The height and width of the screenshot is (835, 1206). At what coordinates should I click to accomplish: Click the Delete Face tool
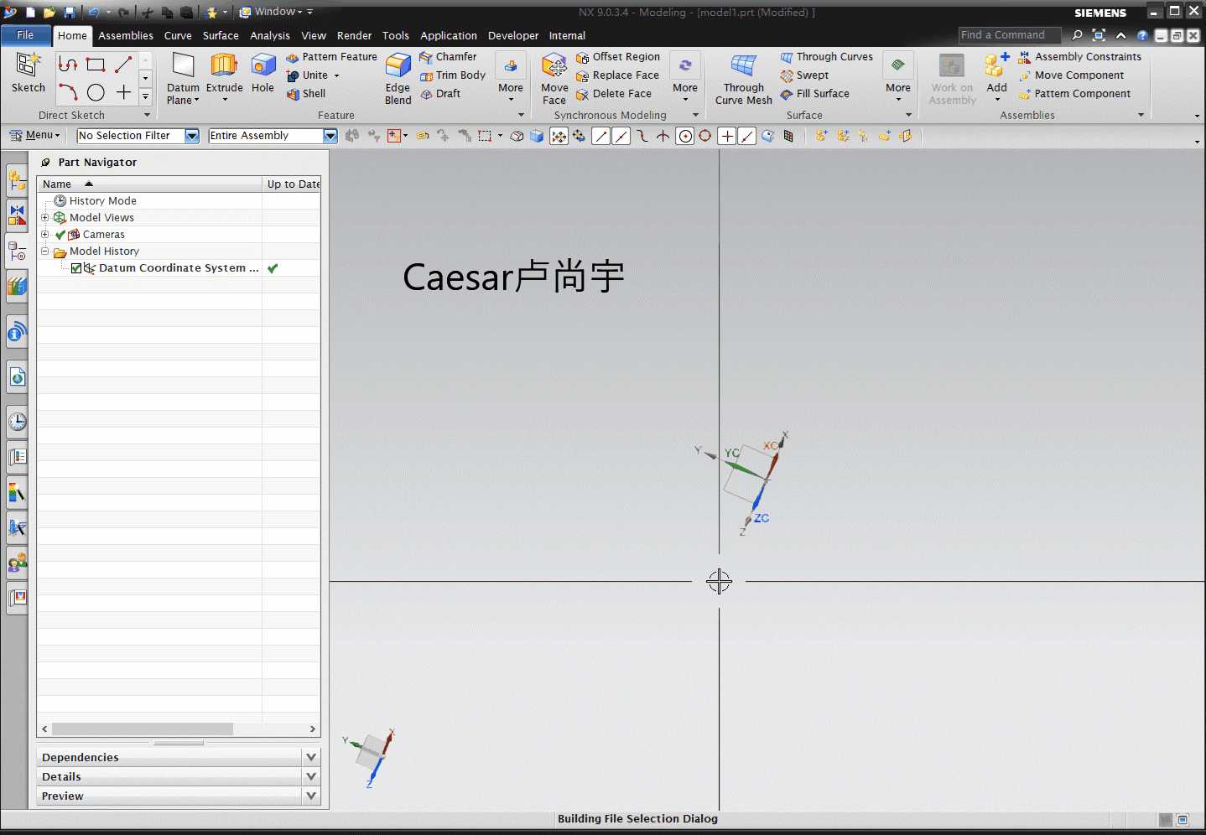pyautogui.click(x=614, y=94)
